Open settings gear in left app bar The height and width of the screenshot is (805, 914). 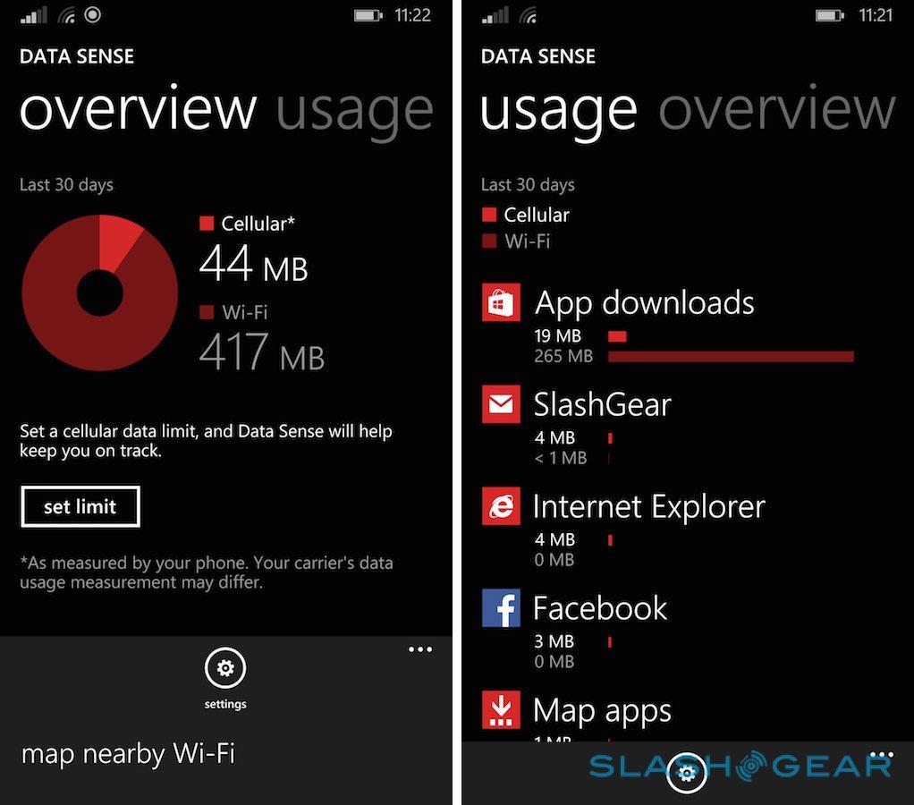(x=225, y=668)
